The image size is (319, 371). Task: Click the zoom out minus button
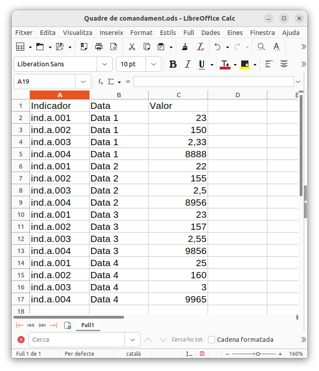(227, 354)
